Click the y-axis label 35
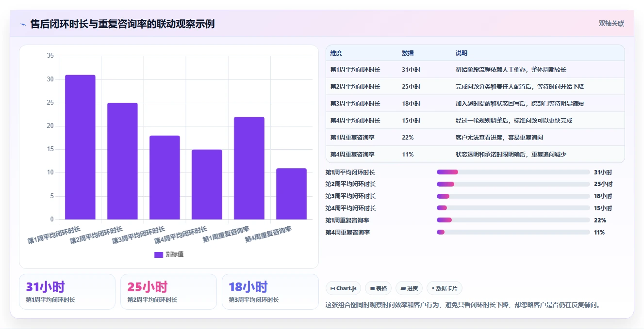 point(50,56)
